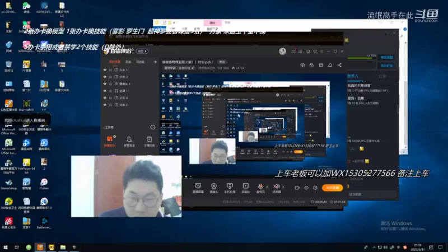Open the PotPlayer 64 bit desktop icon
The image size is (448, 252).
[x=26, y=166]
